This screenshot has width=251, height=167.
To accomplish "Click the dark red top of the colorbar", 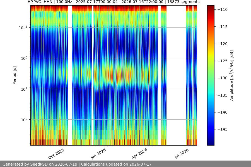I will (x=211, y=7).
